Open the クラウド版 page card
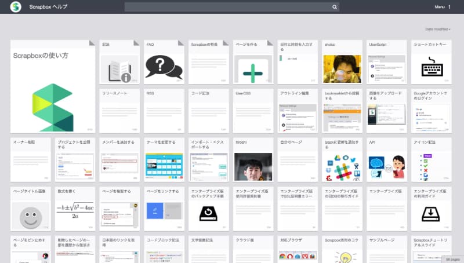Viewport: 464px width, 263px height. point(253,250)
